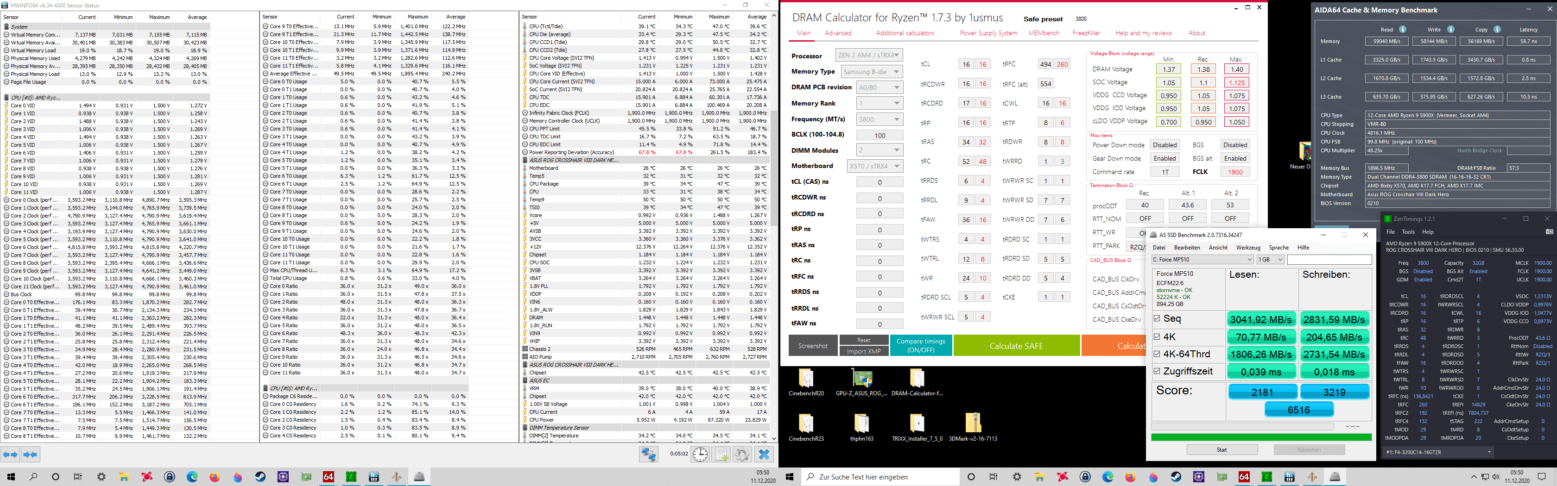Image resolution: width=1557 pixels, height=486 pixels.
Task: Toggle the Zugriffszeit test checkbox
Action: (1157, 371)
